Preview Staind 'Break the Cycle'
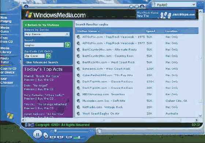Screen dimensions: 205x143 click(x=29, y=80)
